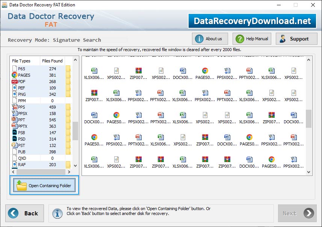Click the Chrome icon beside PAGES file type
322x227 pixels.
(15, 75)
